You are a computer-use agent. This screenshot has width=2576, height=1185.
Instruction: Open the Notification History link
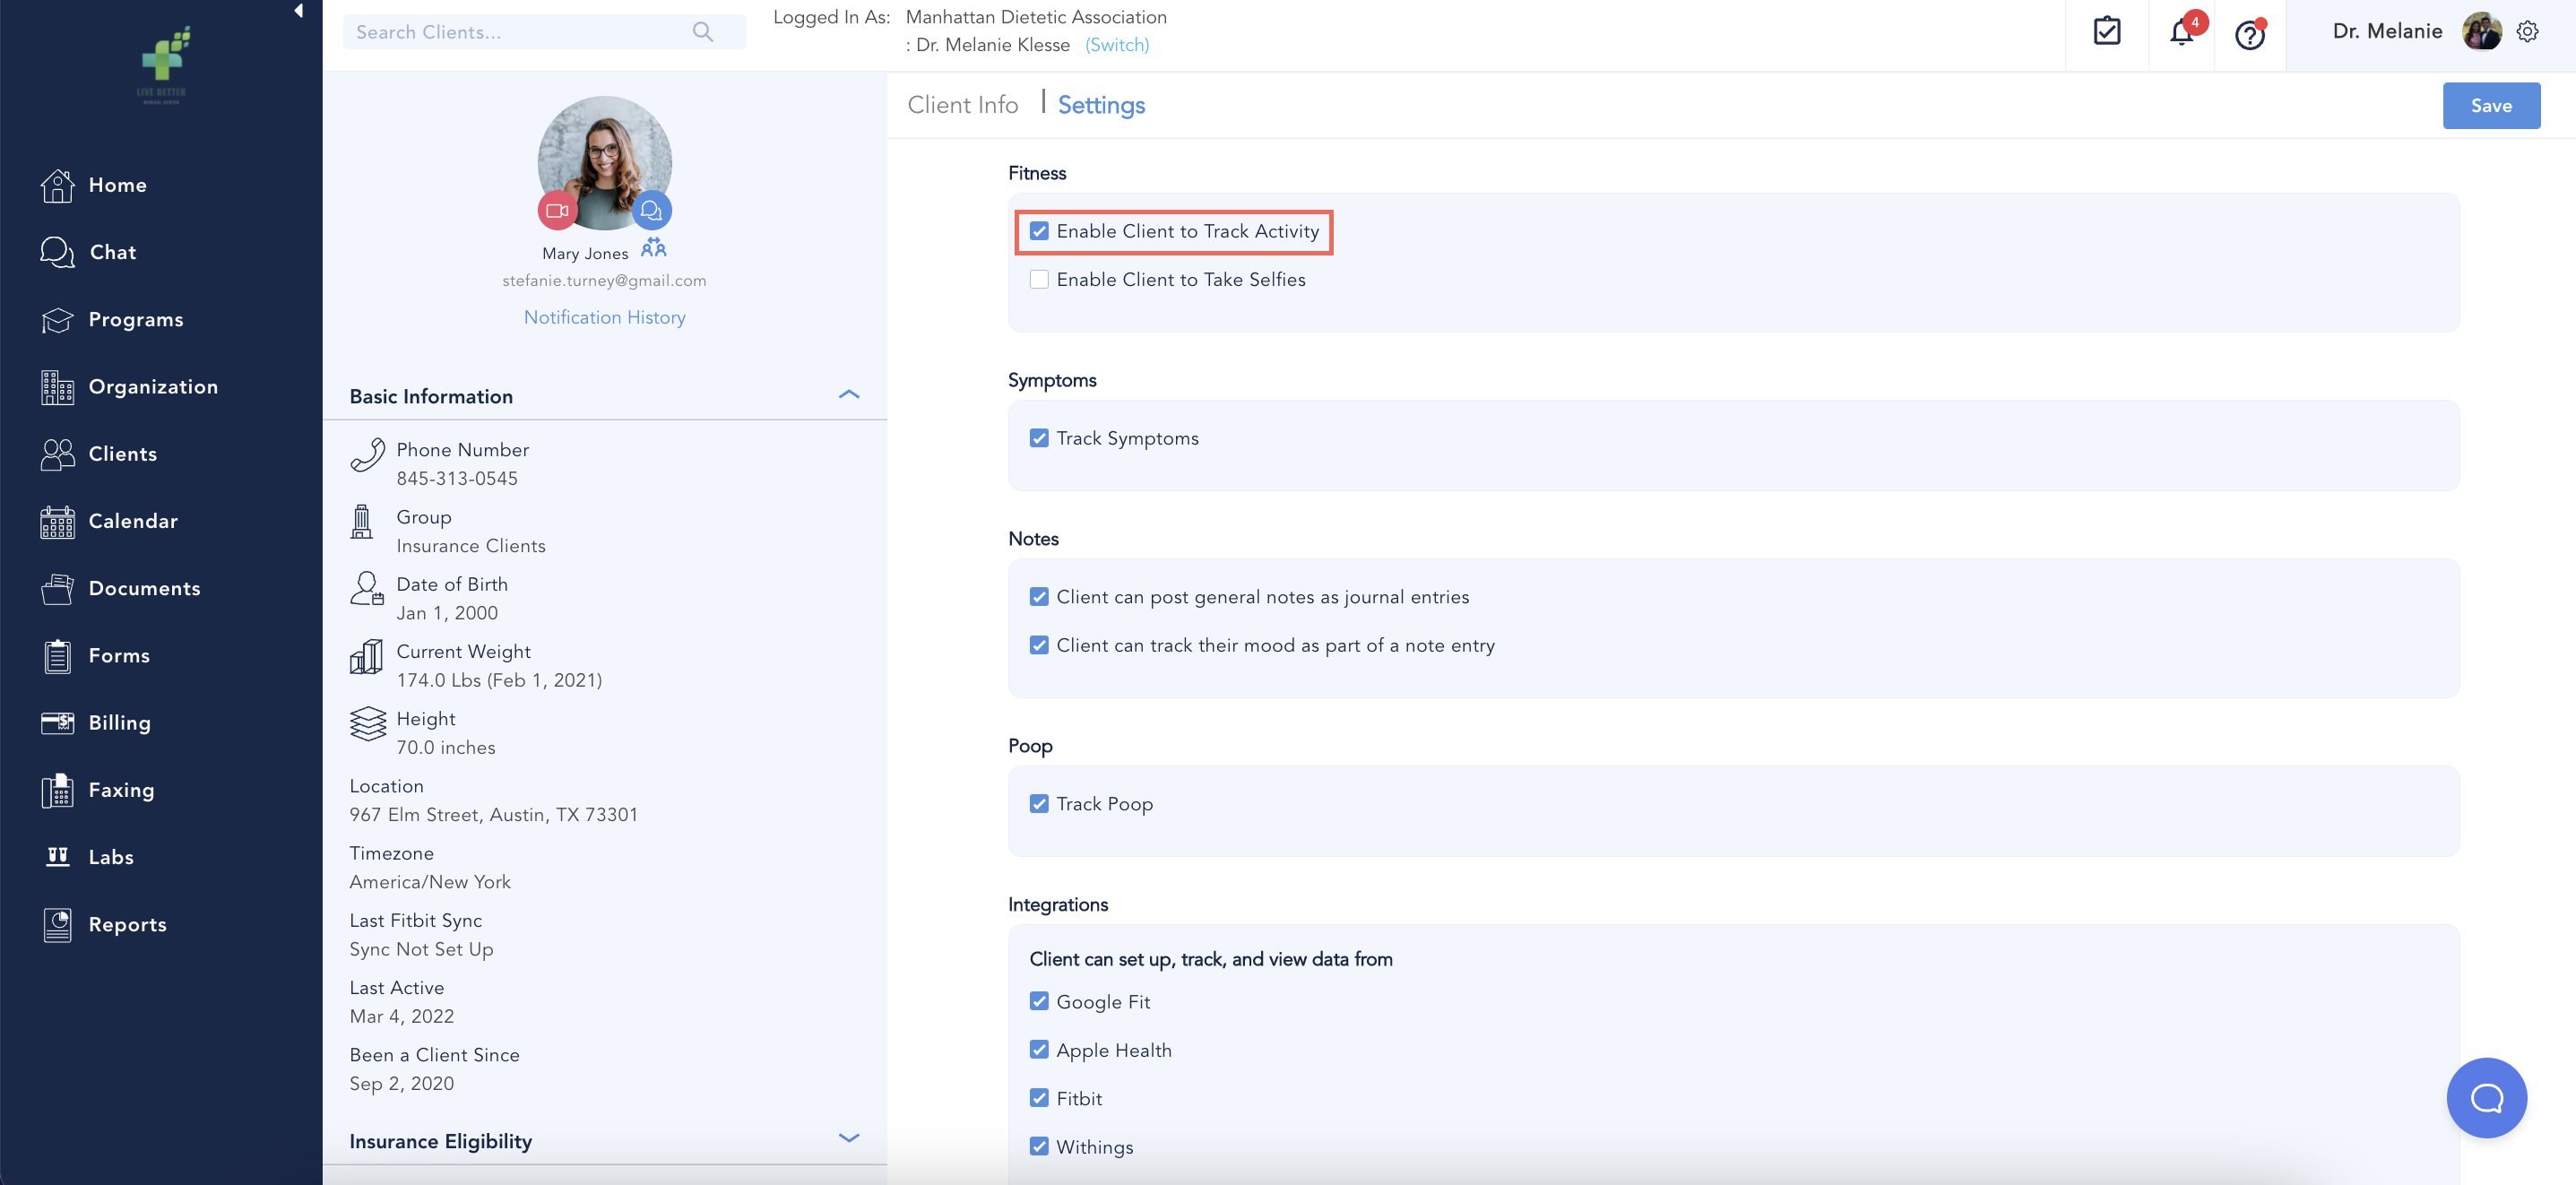(604, 317)
